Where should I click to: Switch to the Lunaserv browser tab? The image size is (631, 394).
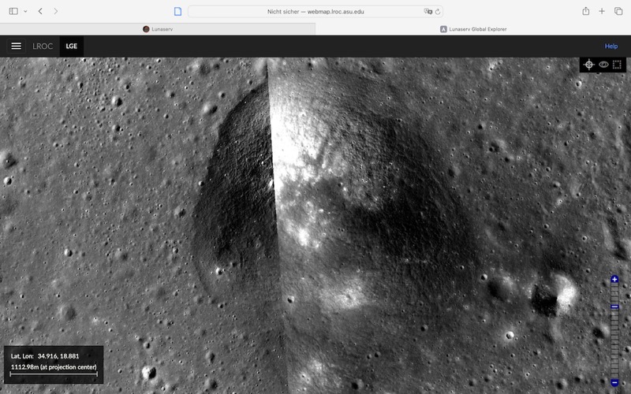[158, 29]
